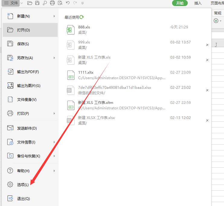This screenshot has width=224, height=206.
Task: Click the 888.xls spreadsheet file icon
Action: 71,30
